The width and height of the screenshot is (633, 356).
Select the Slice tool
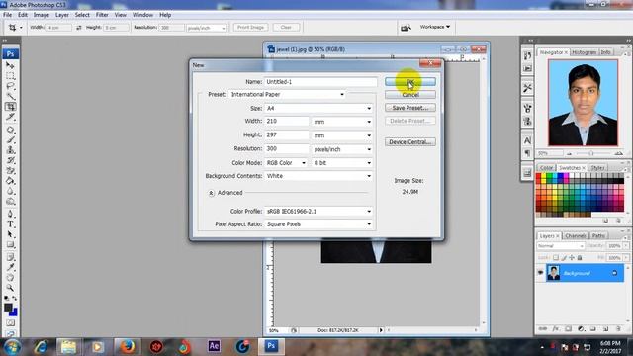[x=11, y=117]
